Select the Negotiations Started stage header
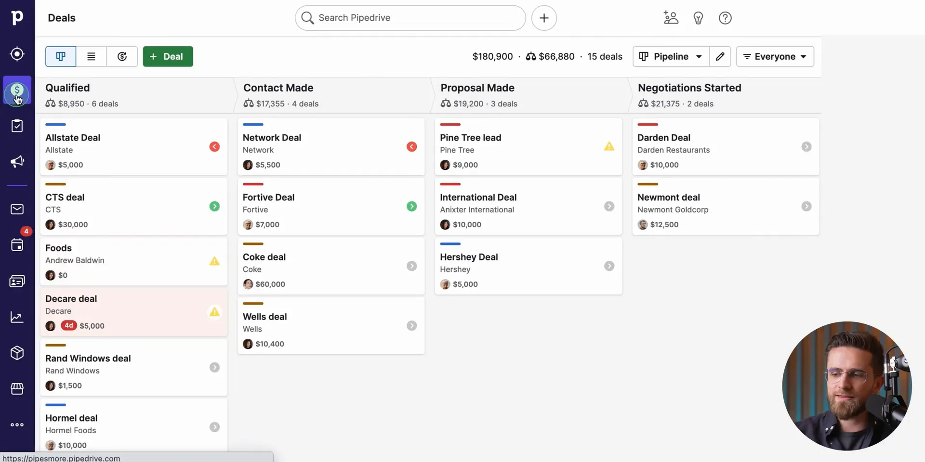The width and height of the screenshot is (925, 462). [x=689, y=88]
